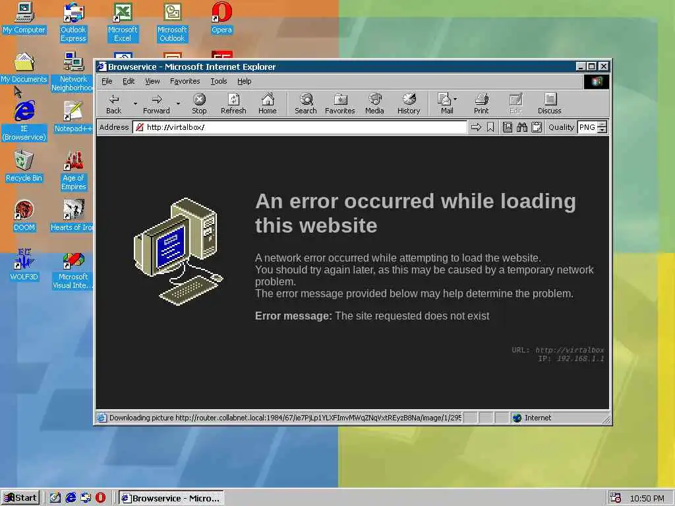675x506 pixels.
Task: Open the Media toolbar button
Action: (374, 104)
